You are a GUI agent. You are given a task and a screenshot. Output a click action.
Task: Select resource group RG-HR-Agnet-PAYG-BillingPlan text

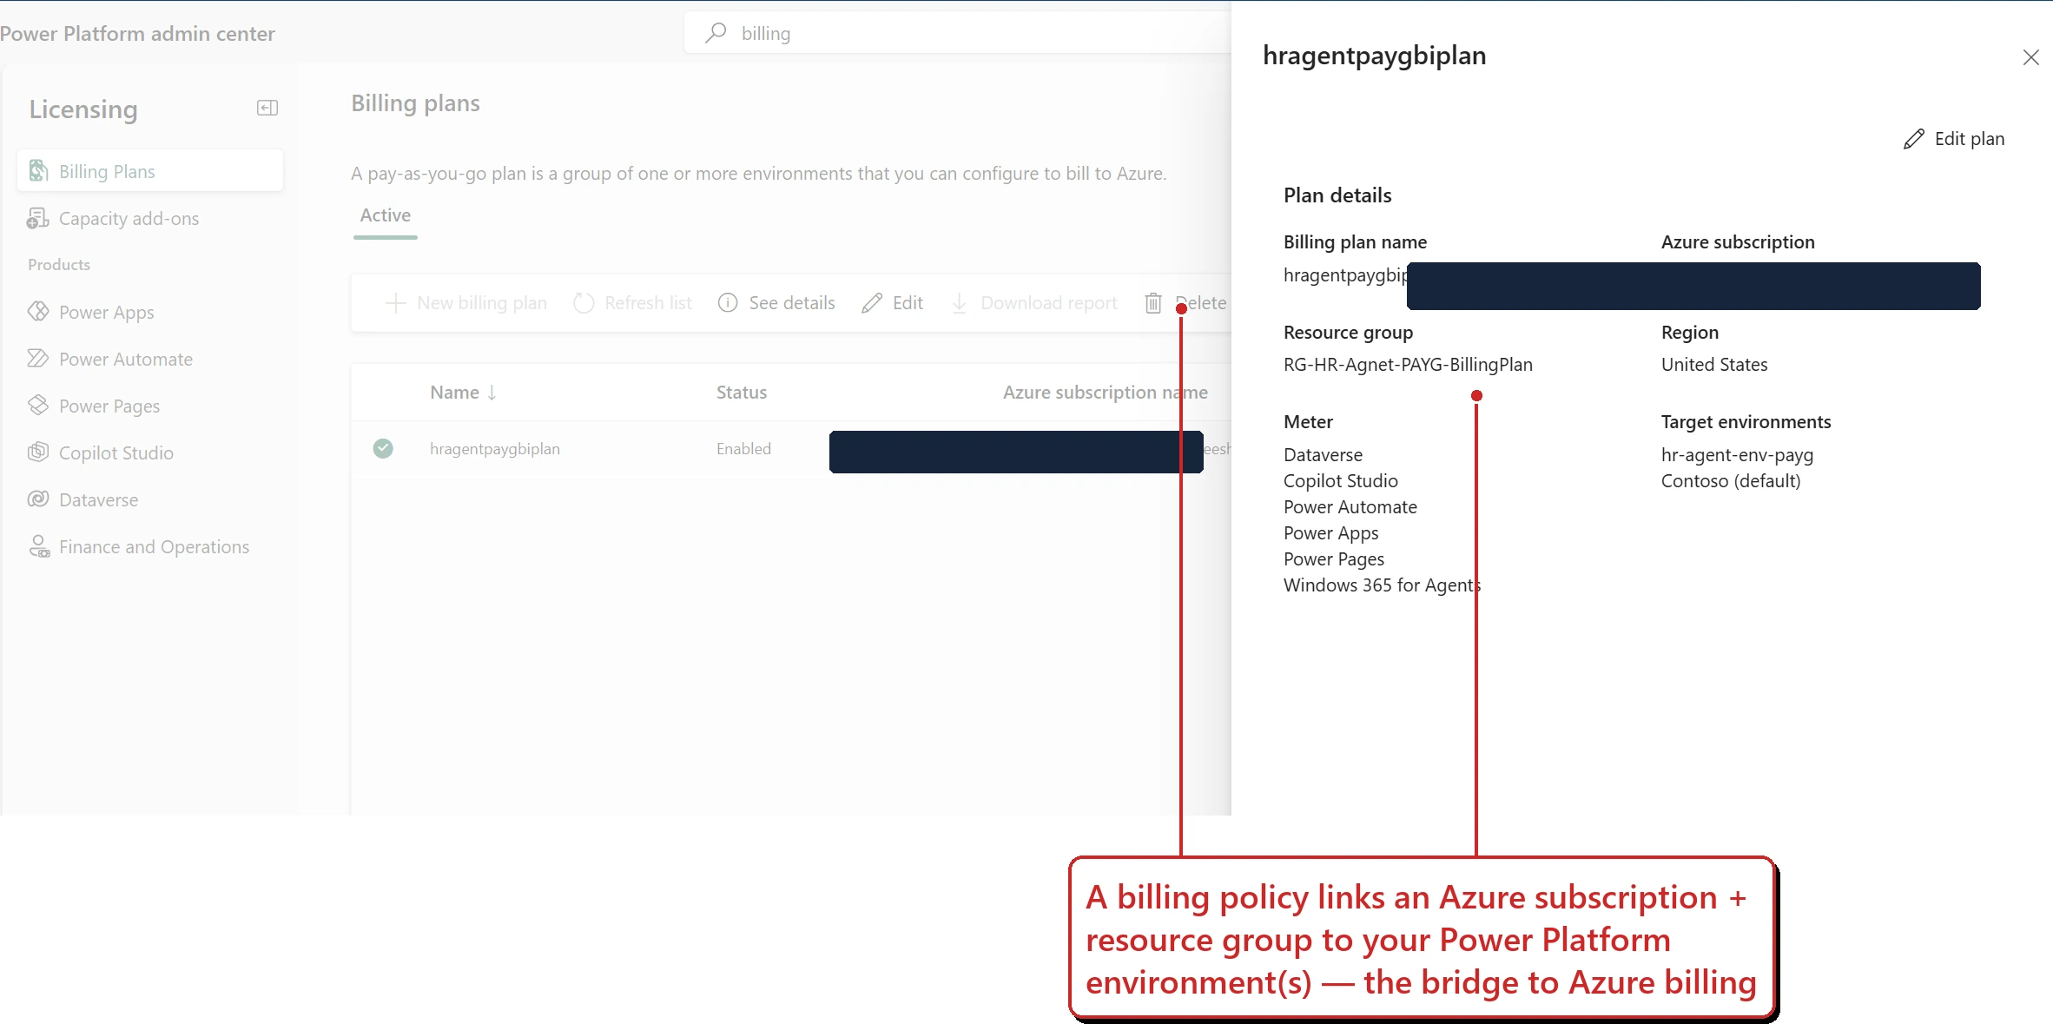pyautogui.click(x=1409, y=365)
